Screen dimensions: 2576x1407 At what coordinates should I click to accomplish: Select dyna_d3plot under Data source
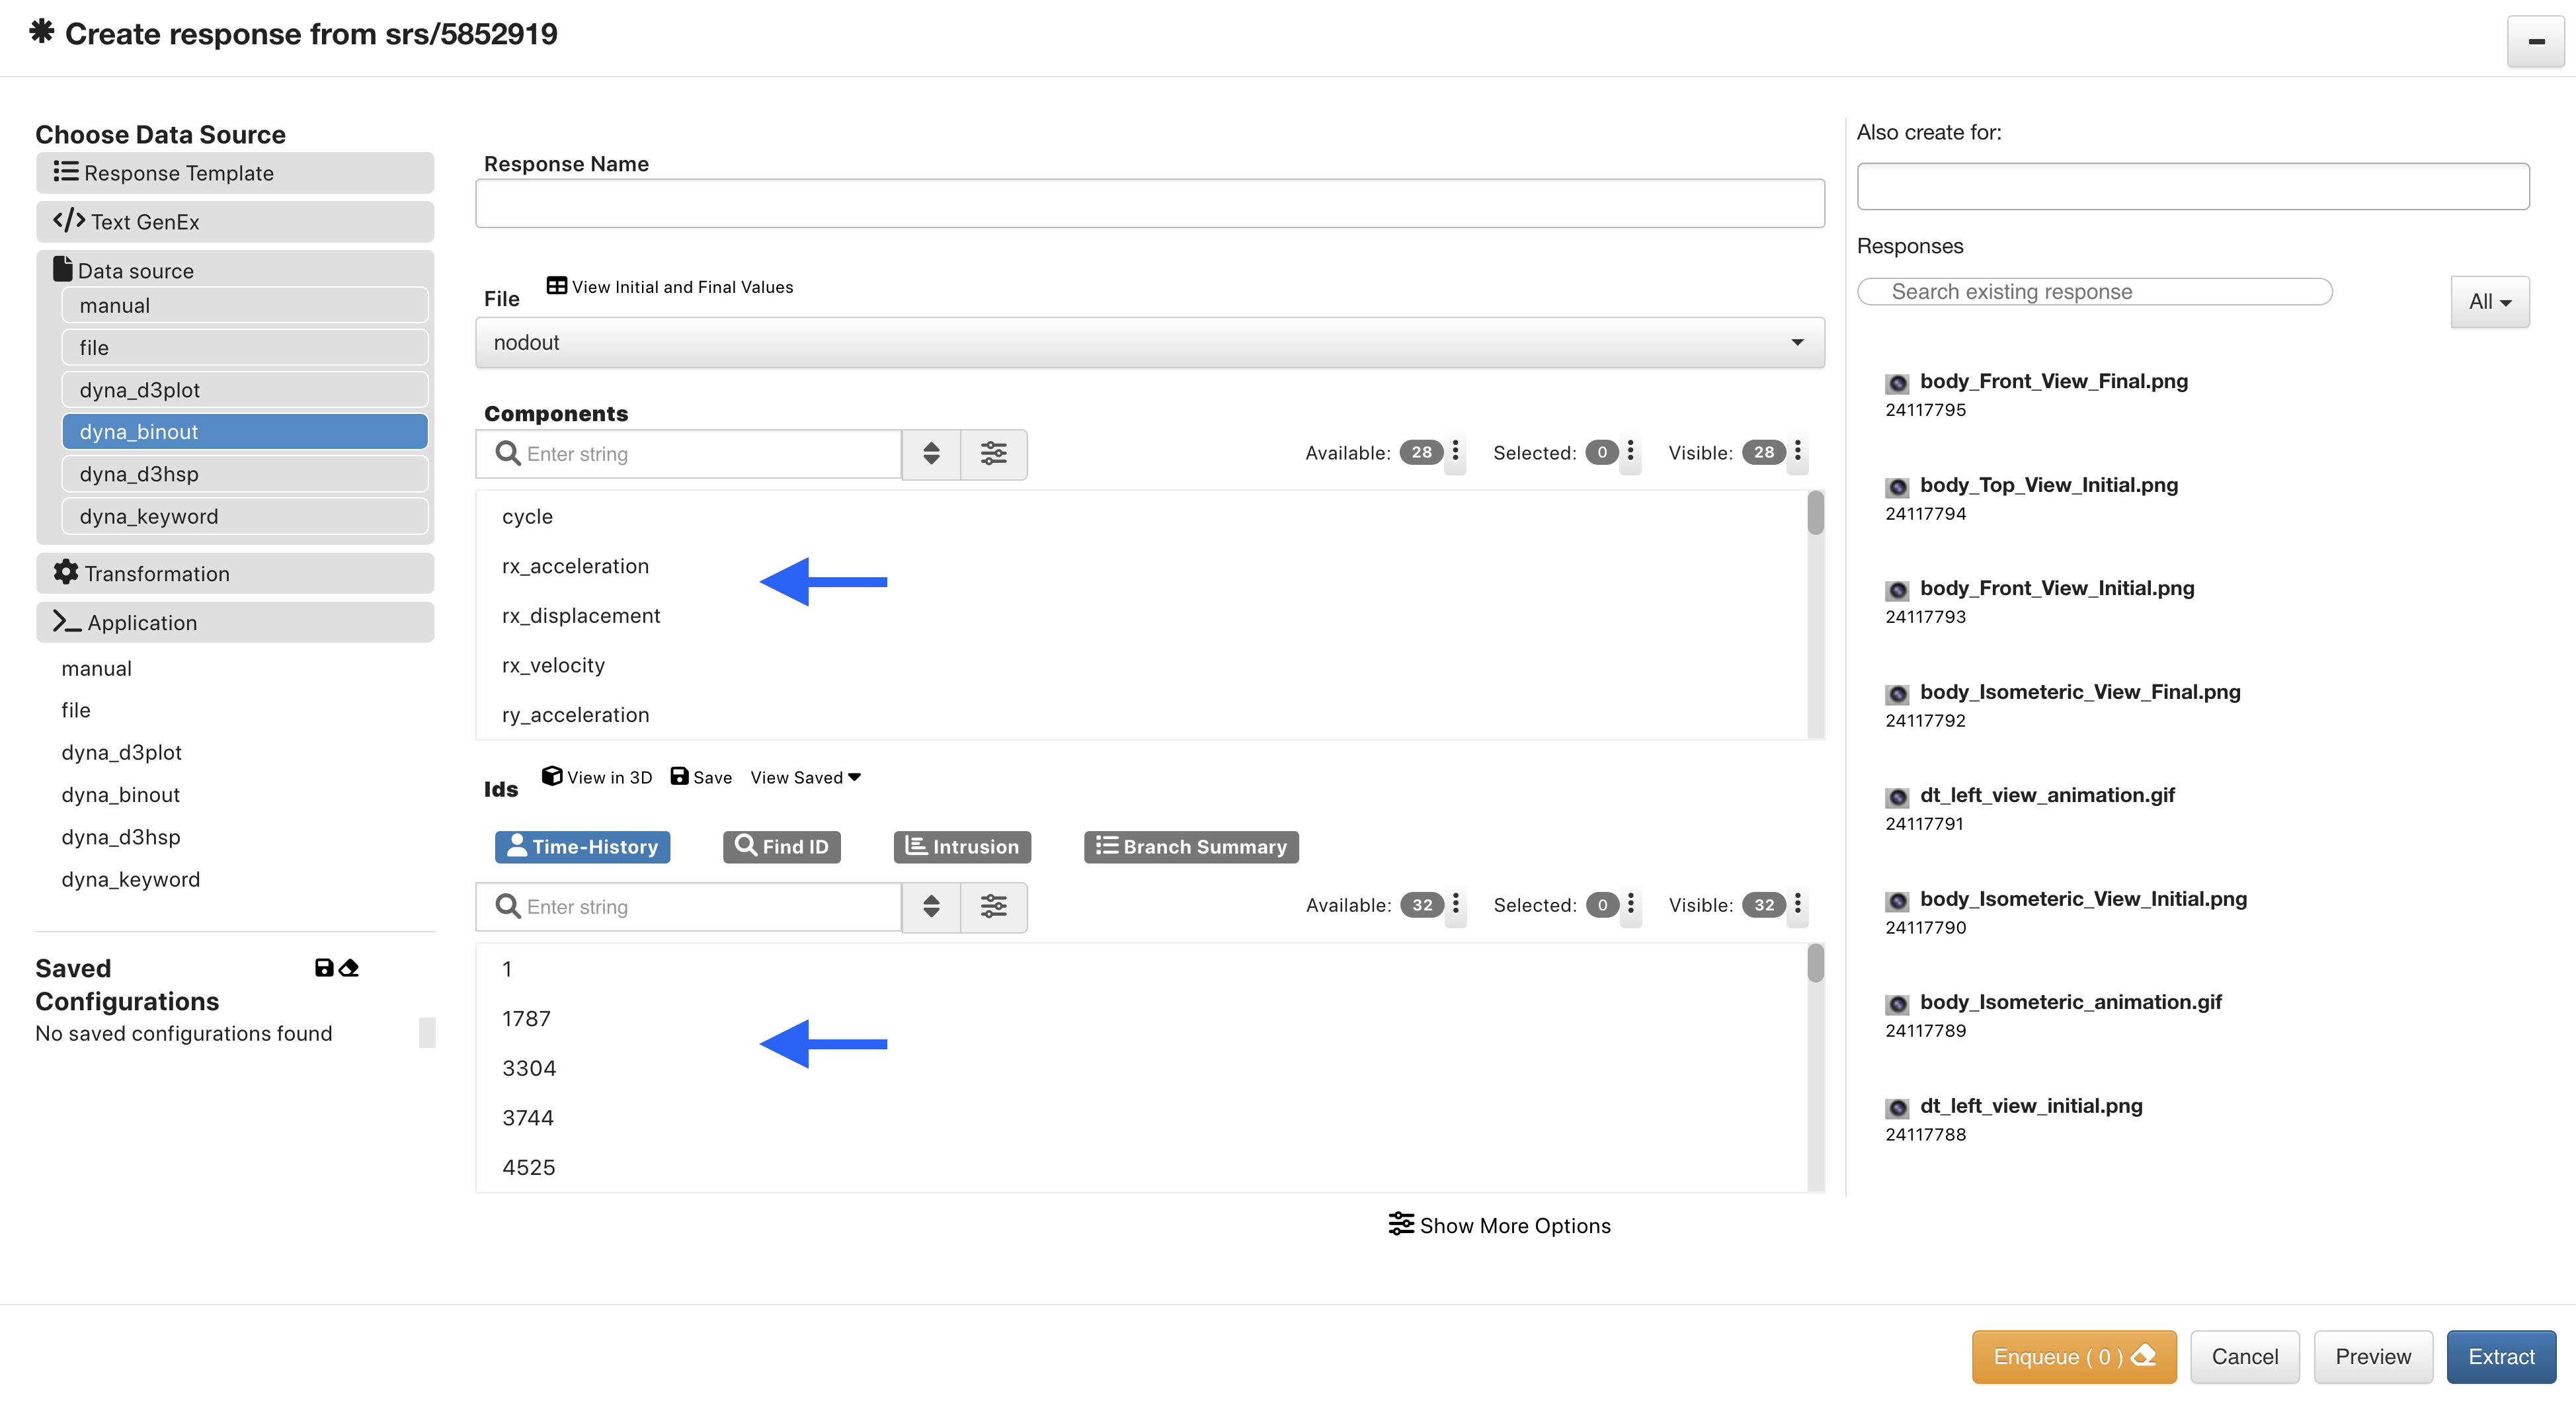click(x=245, y=390)
